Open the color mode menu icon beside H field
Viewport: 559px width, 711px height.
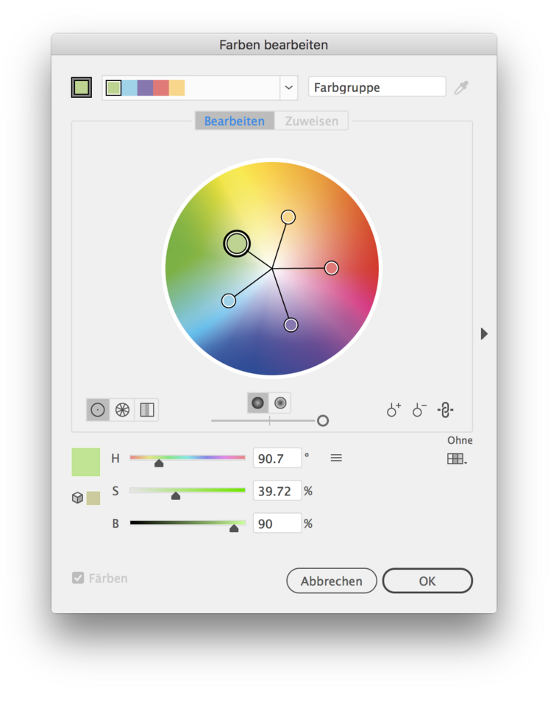[x=336, y=458]
